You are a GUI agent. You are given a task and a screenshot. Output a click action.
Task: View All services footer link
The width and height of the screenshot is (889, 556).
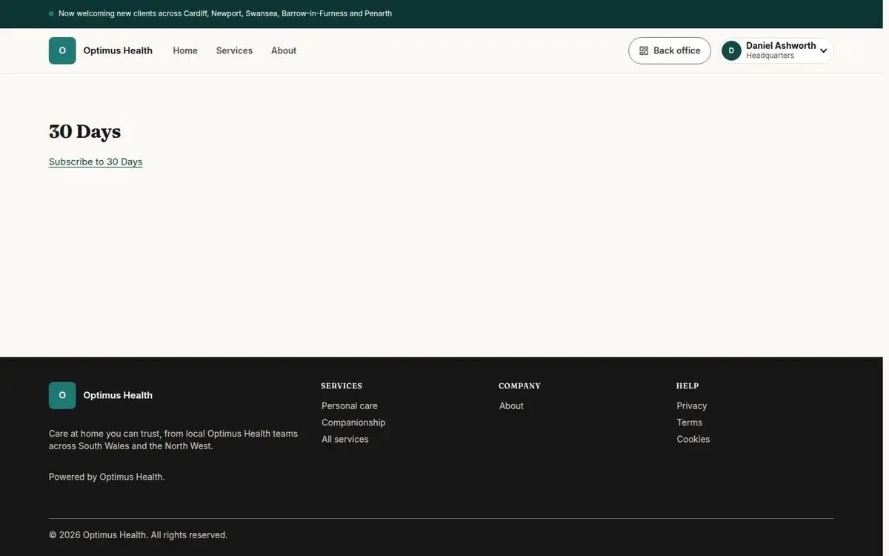(x=345, y=439)
